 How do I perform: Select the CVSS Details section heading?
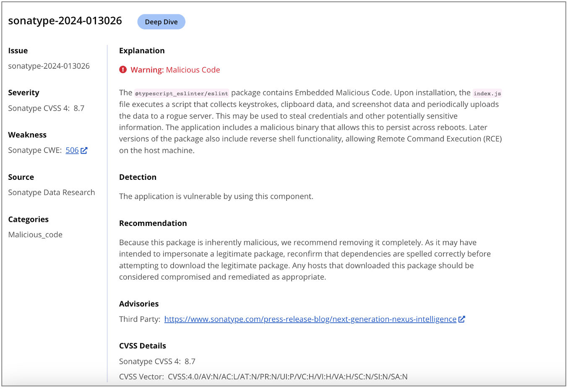pos(143,346)
